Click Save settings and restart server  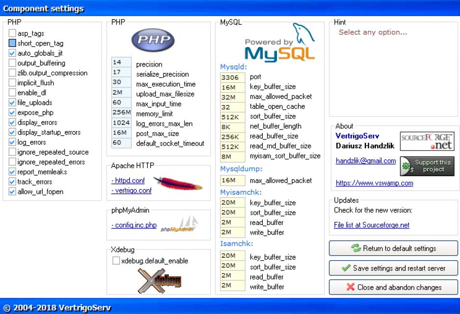point(393,268)
